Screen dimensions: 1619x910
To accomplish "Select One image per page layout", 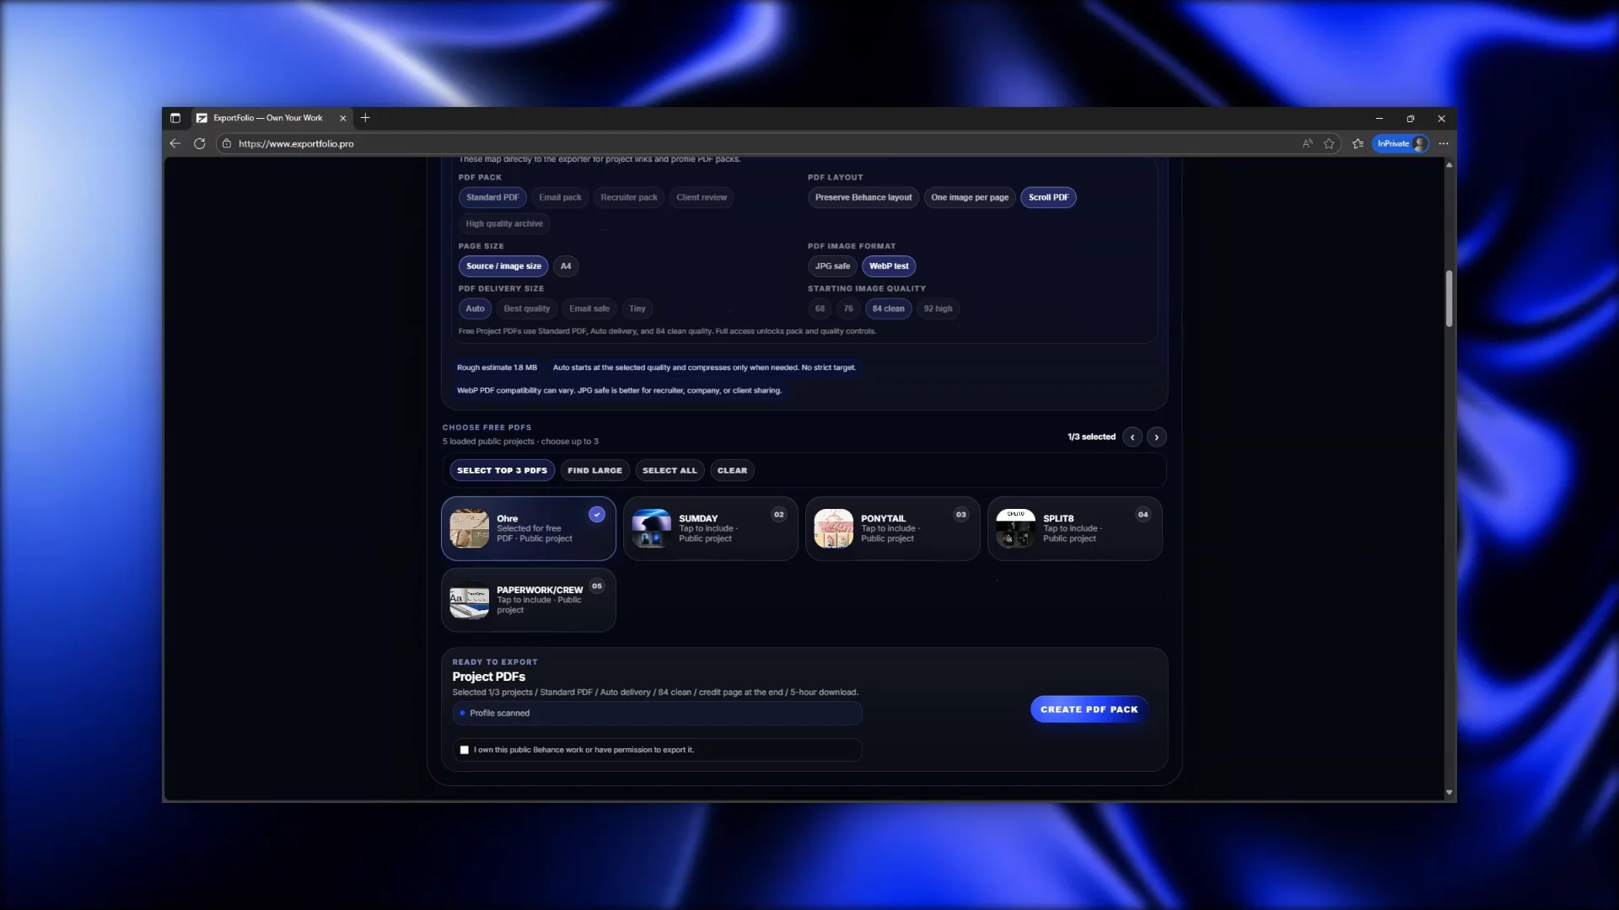I will pyautogui.click(x=970, y=198).
